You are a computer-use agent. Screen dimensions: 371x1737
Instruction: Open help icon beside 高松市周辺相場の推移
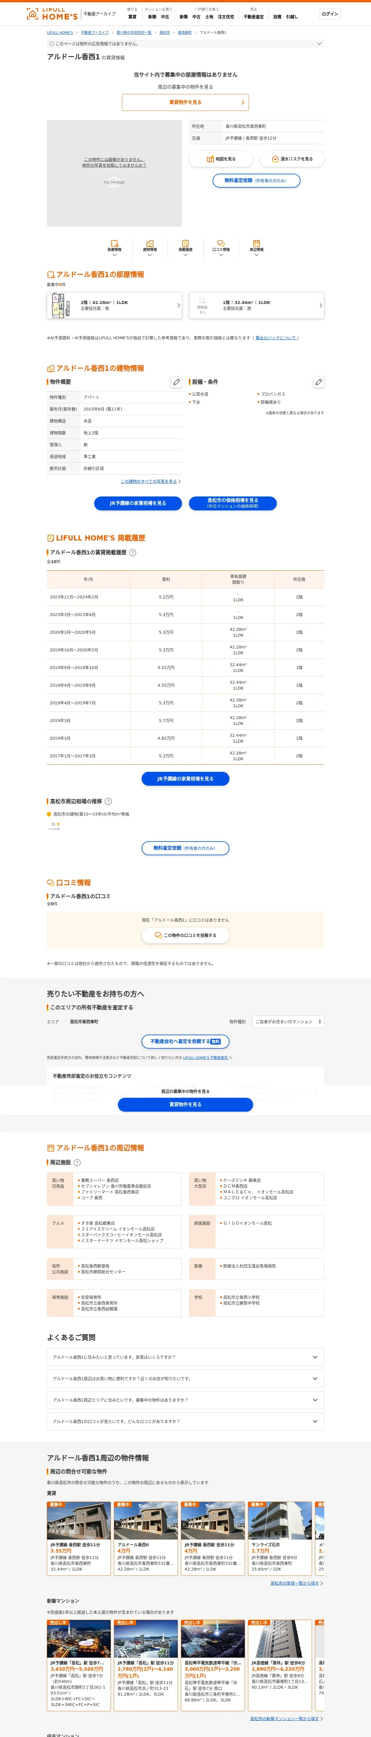tap(108, 801)
